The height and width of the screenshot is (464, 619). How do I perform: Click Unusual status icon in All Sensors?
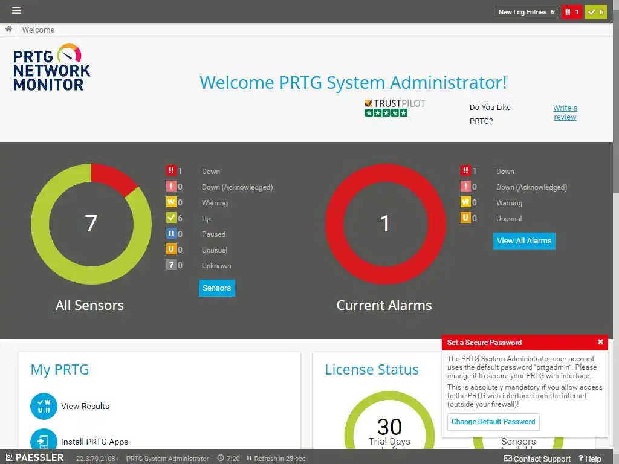coord(171,250)
